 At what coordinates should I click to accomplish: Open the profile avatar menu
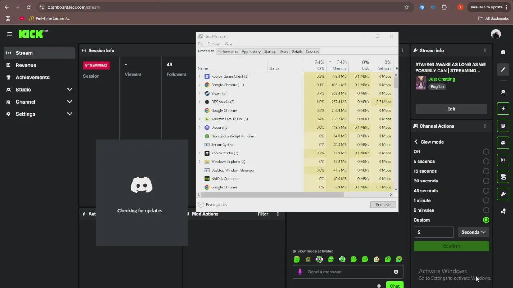point(496,34)
